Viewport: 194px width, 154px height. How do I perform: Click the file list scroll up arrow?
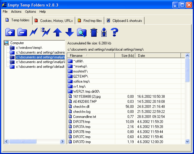[x=187, y=56]
